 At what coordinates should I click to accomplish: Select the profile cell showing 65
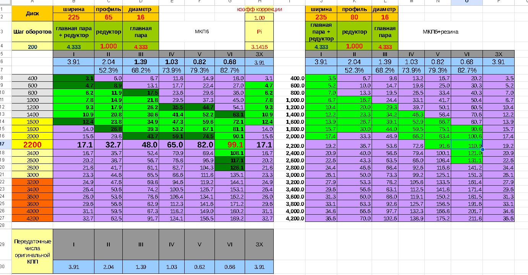(x=108, y=17)
